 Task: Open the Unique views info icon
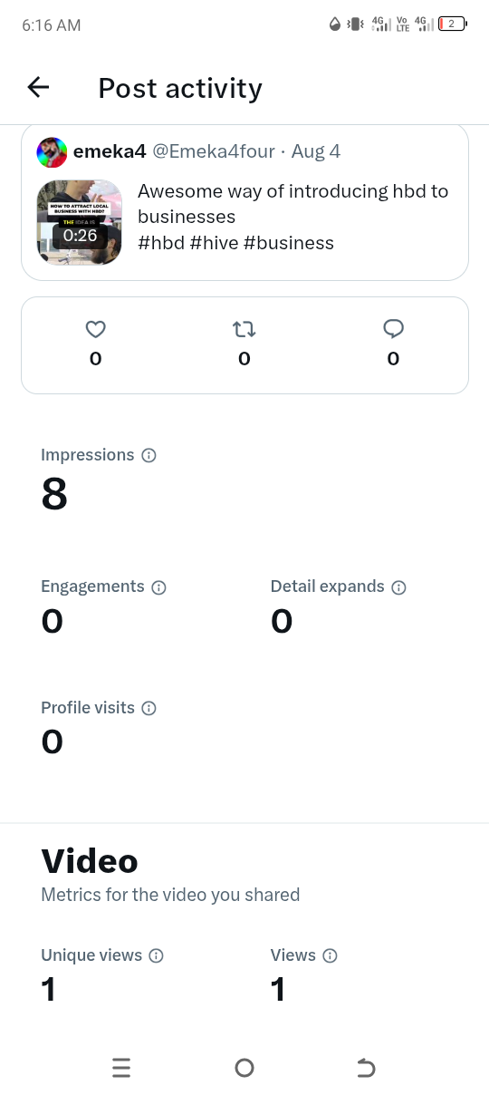tap(156, 955)
